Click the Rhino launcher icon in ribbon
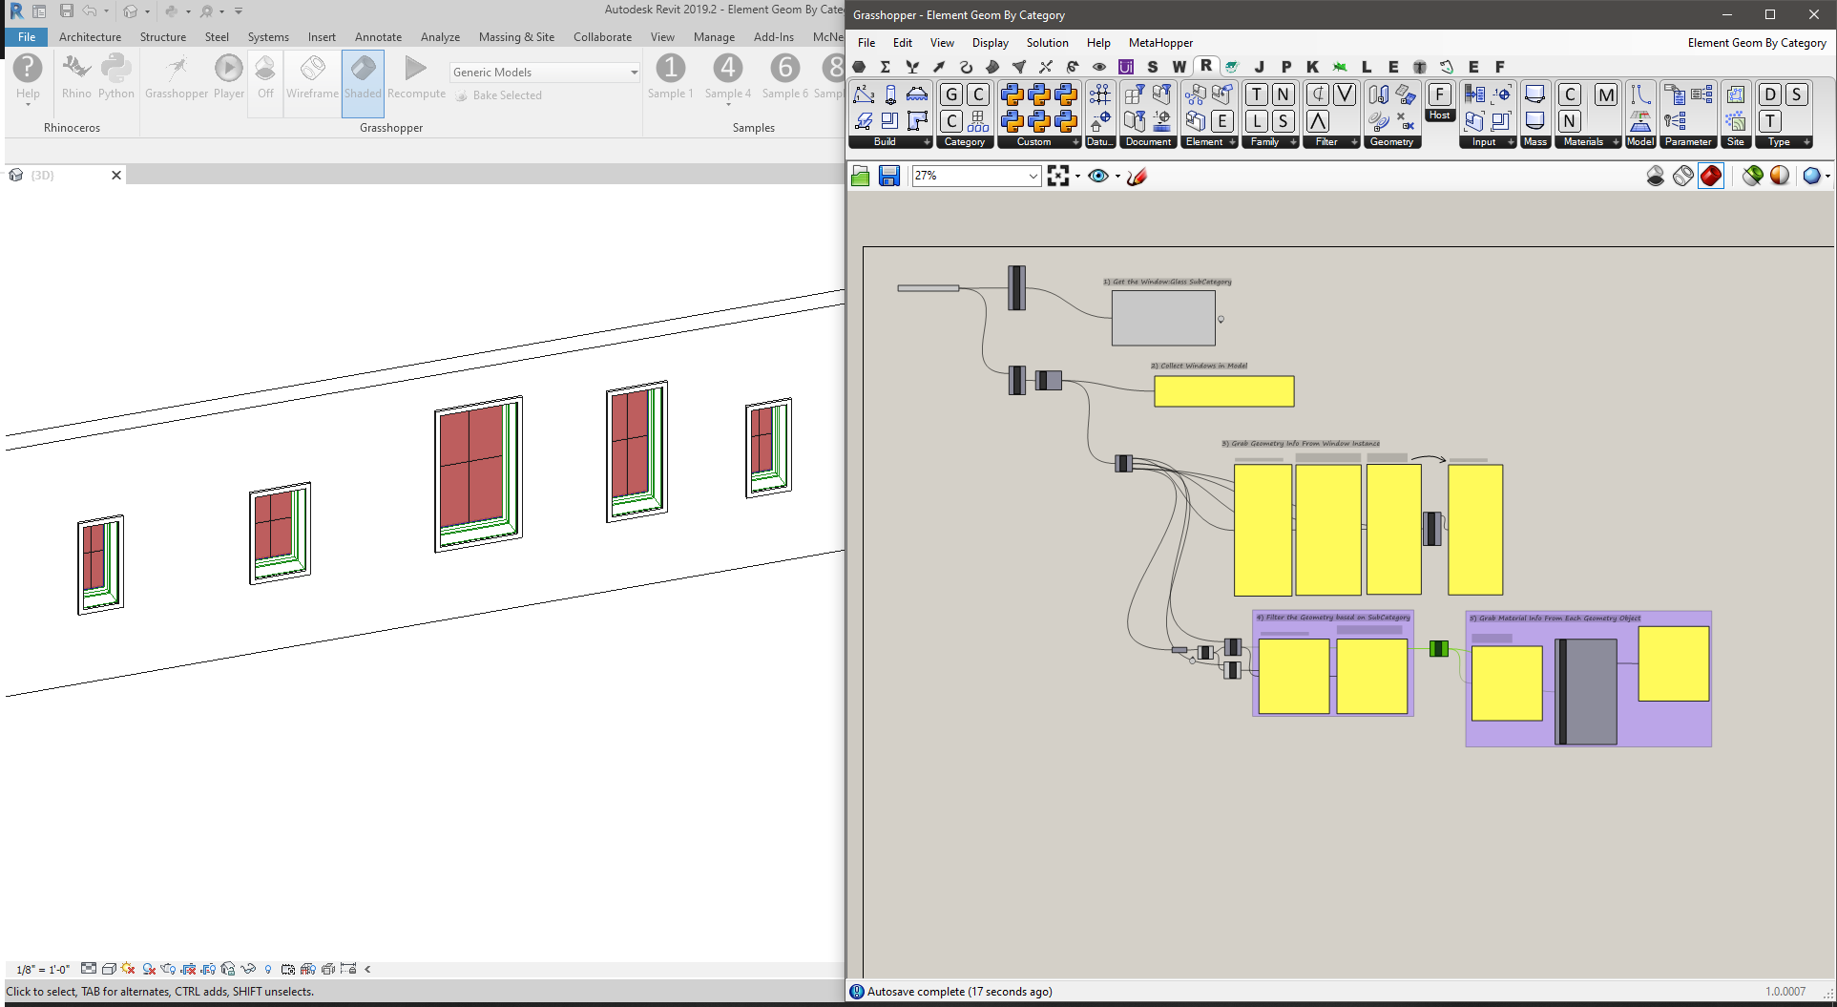This screenshot has width=1837, height=1007. (x=76, y=75)
